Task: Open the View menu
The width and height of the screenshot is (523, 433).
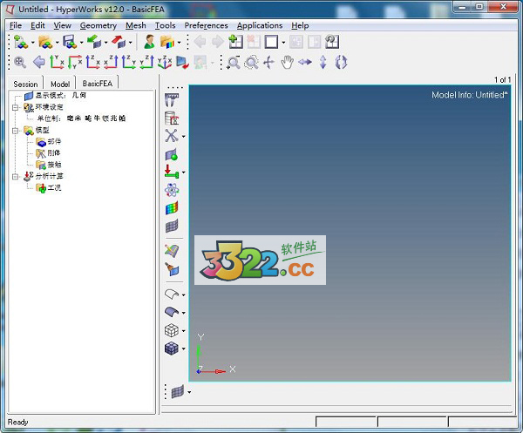Action: coord(63,25)
